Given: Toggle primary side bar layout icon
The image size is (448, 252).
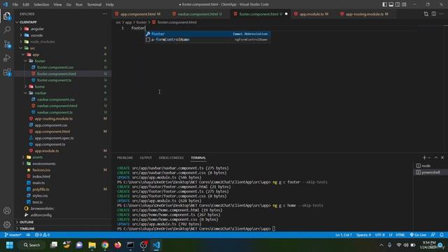Looking at the screenshot, I should click(x=384, y=4).
